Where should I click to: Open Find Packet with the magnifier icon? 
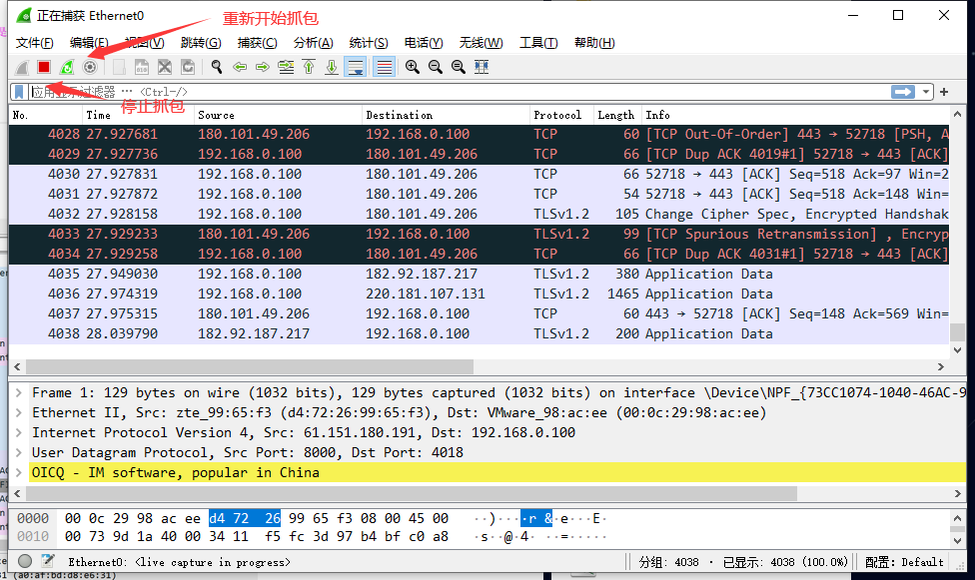click(217, 67)
